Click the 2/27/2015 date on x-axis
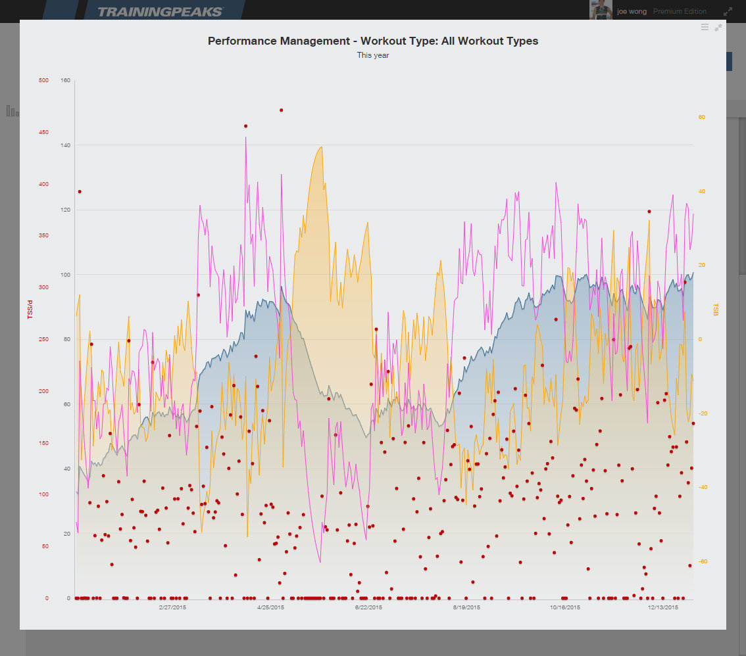This screenshot has height=656, width=746. pos(173,607)
